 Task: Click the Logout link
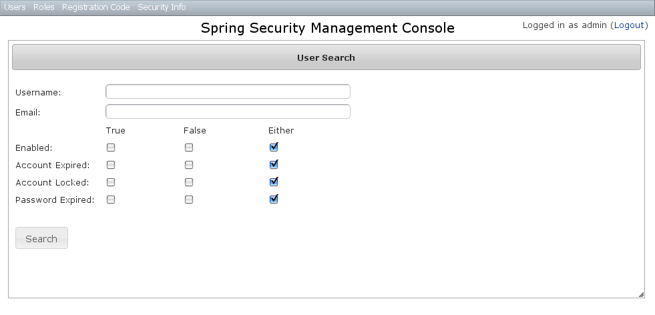[x=629, y=25]
